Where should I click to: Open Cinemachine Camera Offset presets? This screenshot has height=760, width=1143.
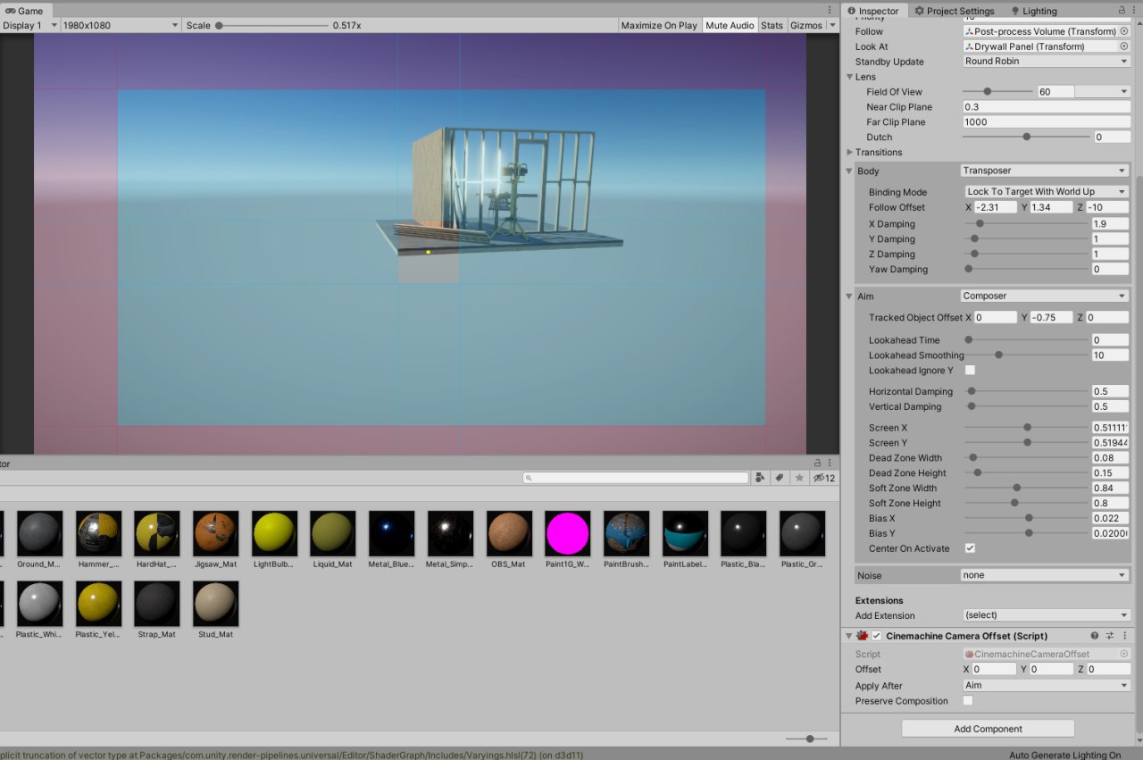[x=1110, y=636]
